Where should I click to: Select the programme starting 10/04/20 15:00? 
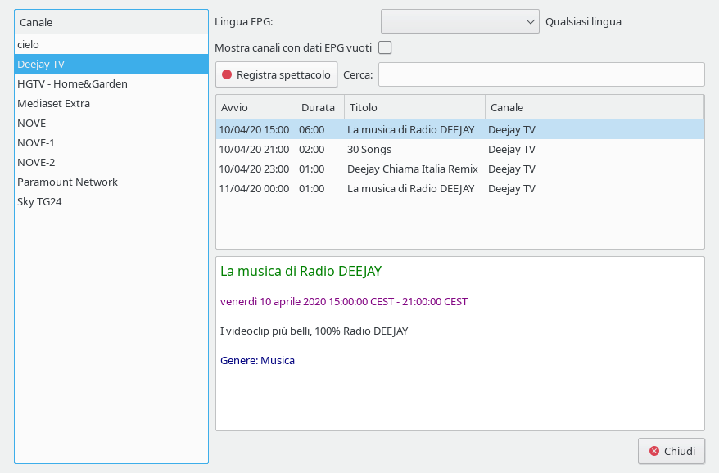pos(460,130)
